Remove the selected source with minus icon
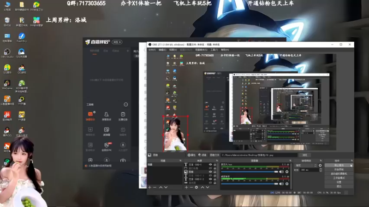 [191, 187]
